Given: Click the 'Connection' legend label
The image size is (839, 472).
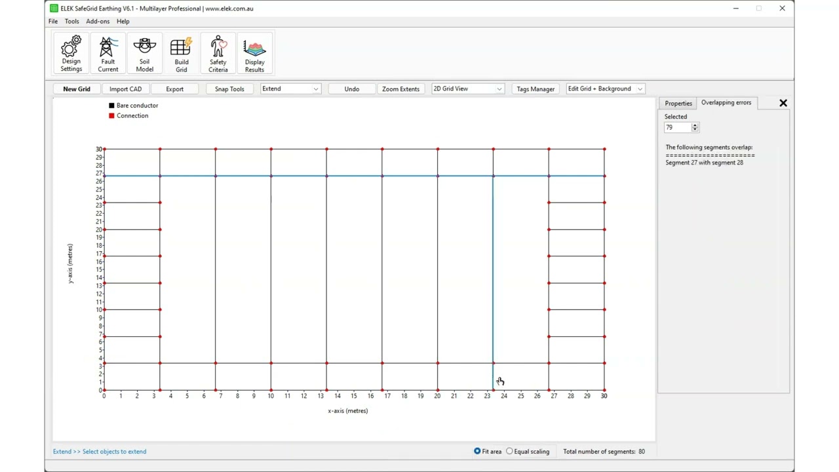Looking at the screenshot, I should point(132,116).
